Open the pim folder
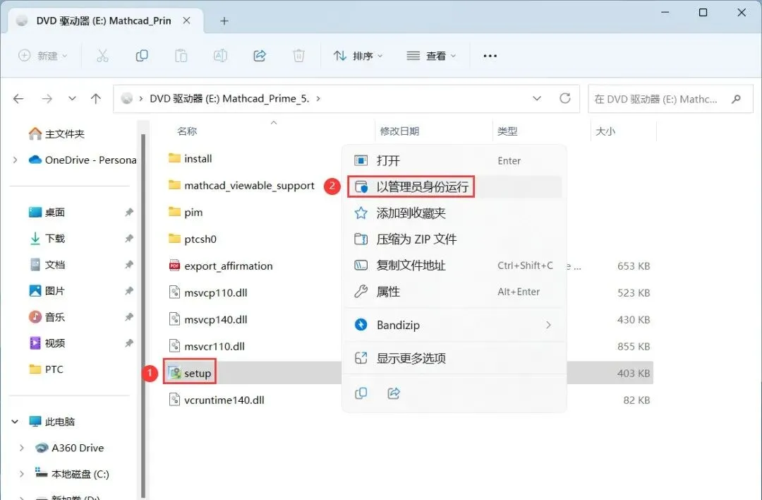Screen dimensions: 762x500 tap(185, 212)
